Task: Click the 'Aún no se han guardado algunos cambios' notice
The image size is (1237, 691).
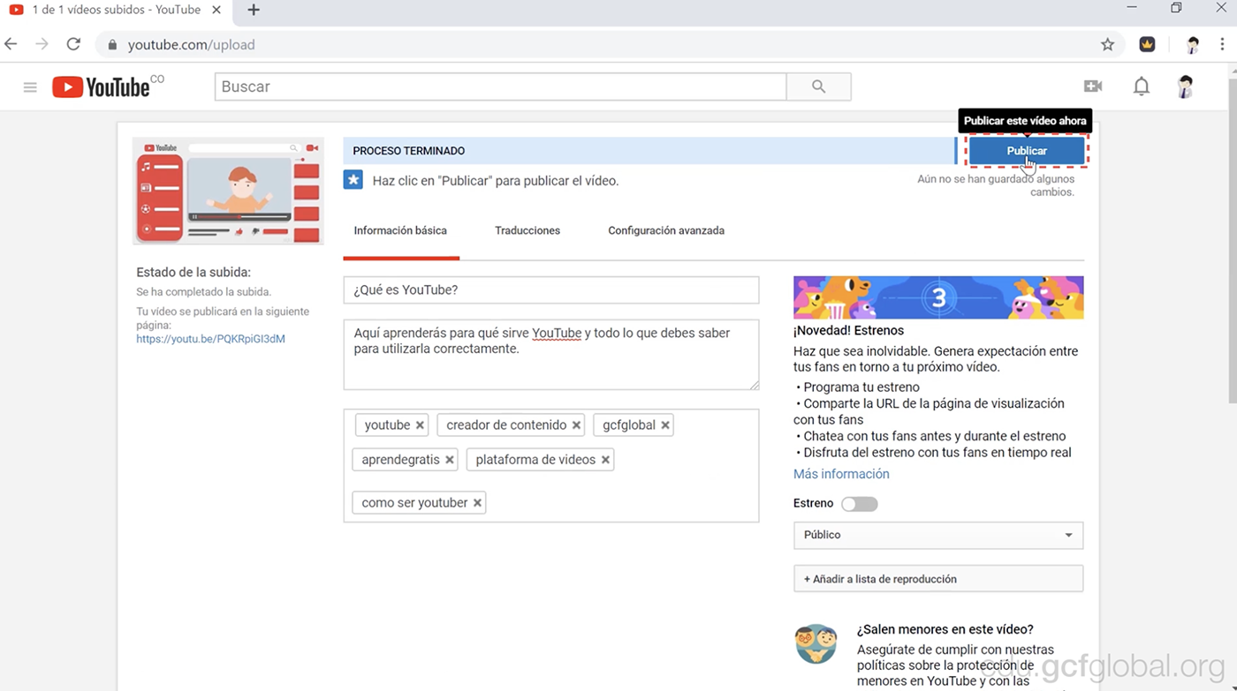Action: tap(996, 185)
